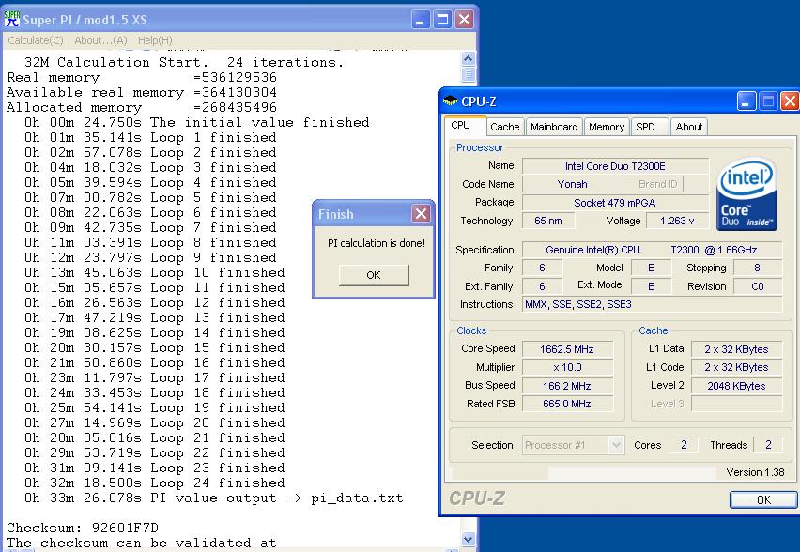This screenshot has width=800, height=552.
Task: Open the About menu in Super PI
Action: coord(100,40)
